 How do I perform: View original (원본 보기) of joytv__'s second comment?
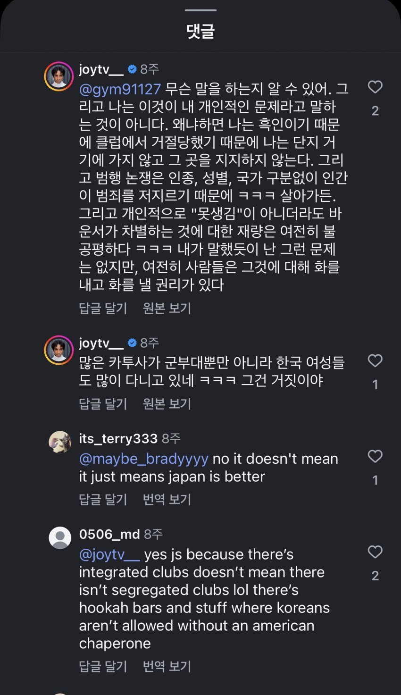click(x=167, y=404)
